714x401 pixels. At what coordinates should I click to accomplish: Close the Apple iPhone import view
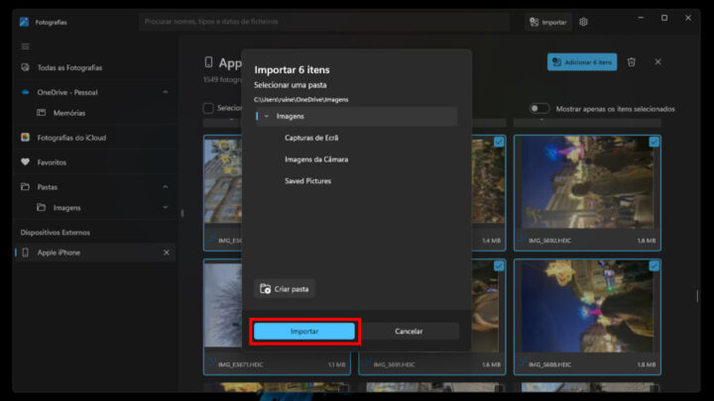click(658, 61)
